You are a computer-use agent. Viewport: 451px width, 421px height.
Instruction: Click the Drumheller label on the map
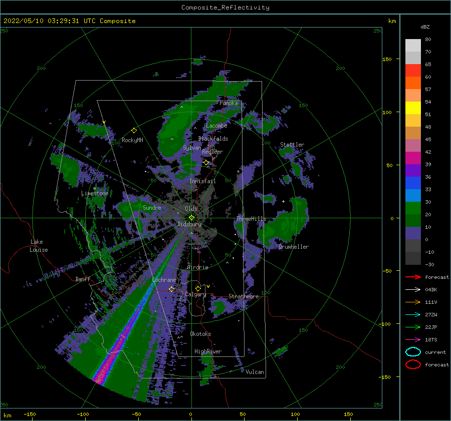pyautogui.click(x=294, y=247)
